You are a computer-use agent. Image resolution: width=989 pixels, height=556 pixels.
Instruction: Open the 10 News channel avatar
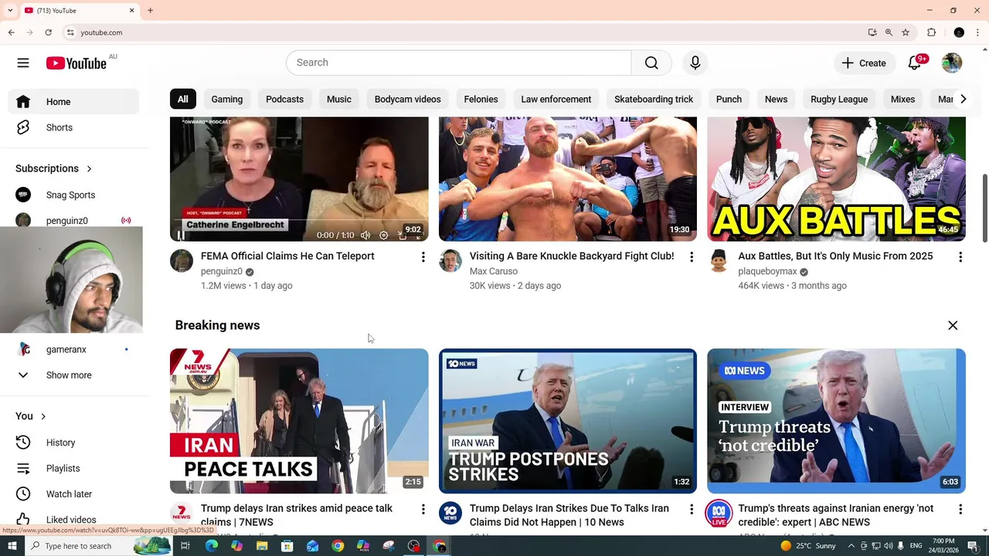pyautogui.click(x=450, y=513)
